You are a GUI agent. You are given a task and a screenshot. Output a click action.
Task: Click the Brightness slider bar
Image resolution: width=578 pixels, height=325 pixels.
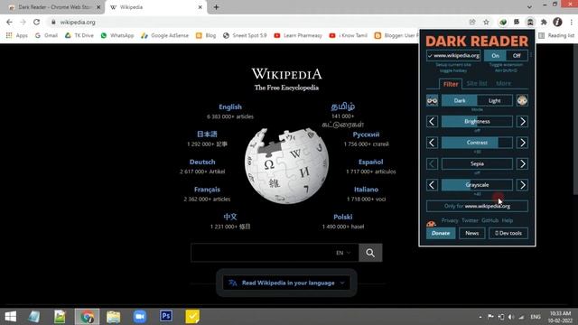(x=477, y=122)
